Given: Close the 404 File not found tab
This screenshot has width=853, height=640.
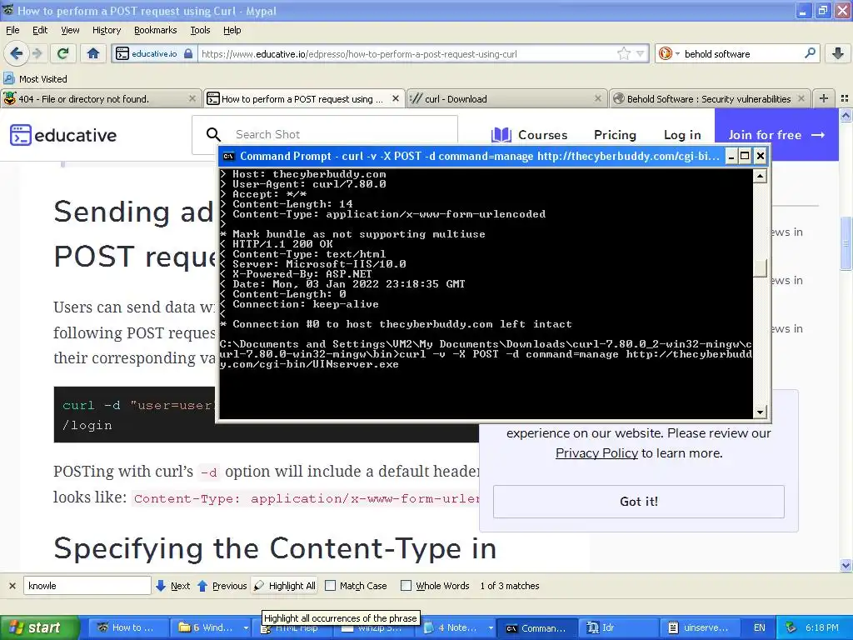Looking at the screenshot, I should tap(192, 98).
